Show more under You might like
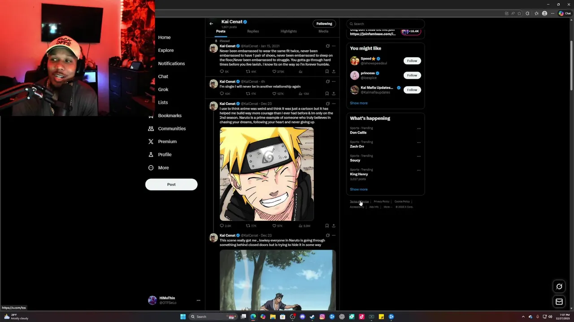 [359, 103]
